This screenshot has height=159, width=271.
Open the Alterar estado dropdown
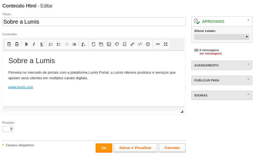[x=222, y=37]
